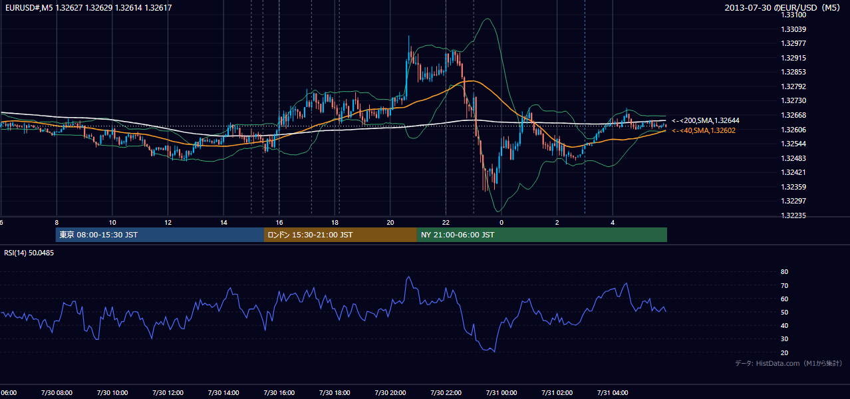Click bottom date label 7/30 18:00

point(335,393)
